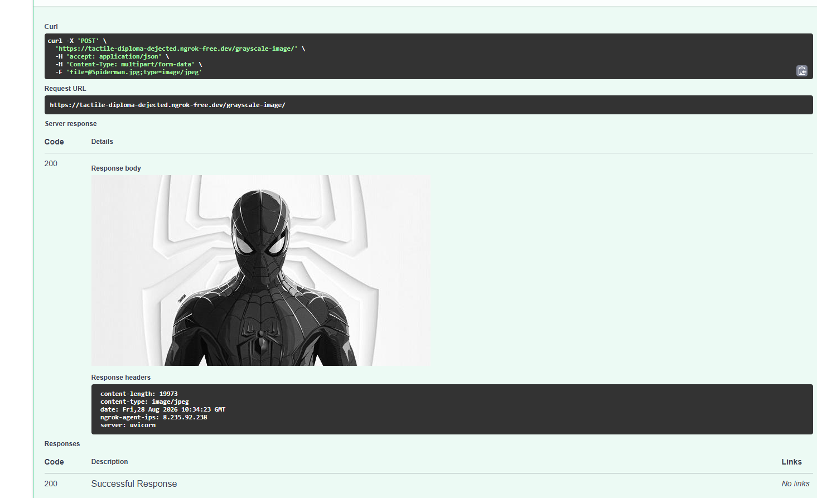
Task: Click the 'Response body' label
Action: point(116,168)
